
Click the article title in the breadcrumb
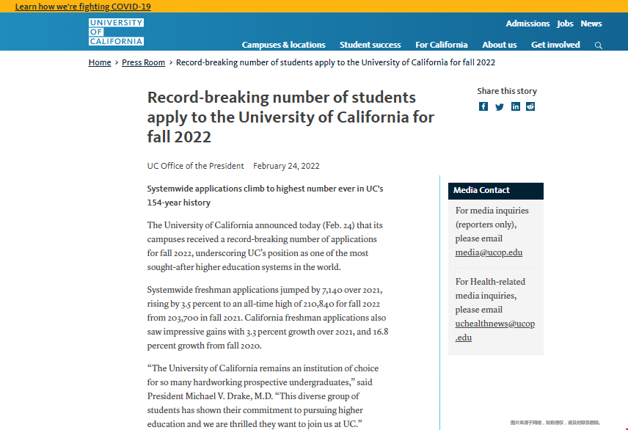click(335, 62)
